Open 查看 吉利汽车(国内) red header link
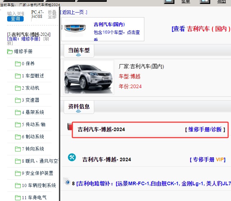 (201, 29)
